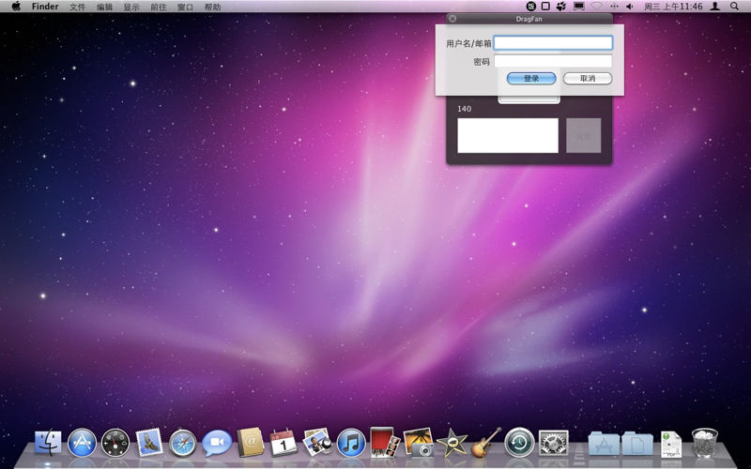Viewport: 751px width, 469px height.
Task: Open the 前往 menu
Action: pyautogui.click(x=158, y=7)
